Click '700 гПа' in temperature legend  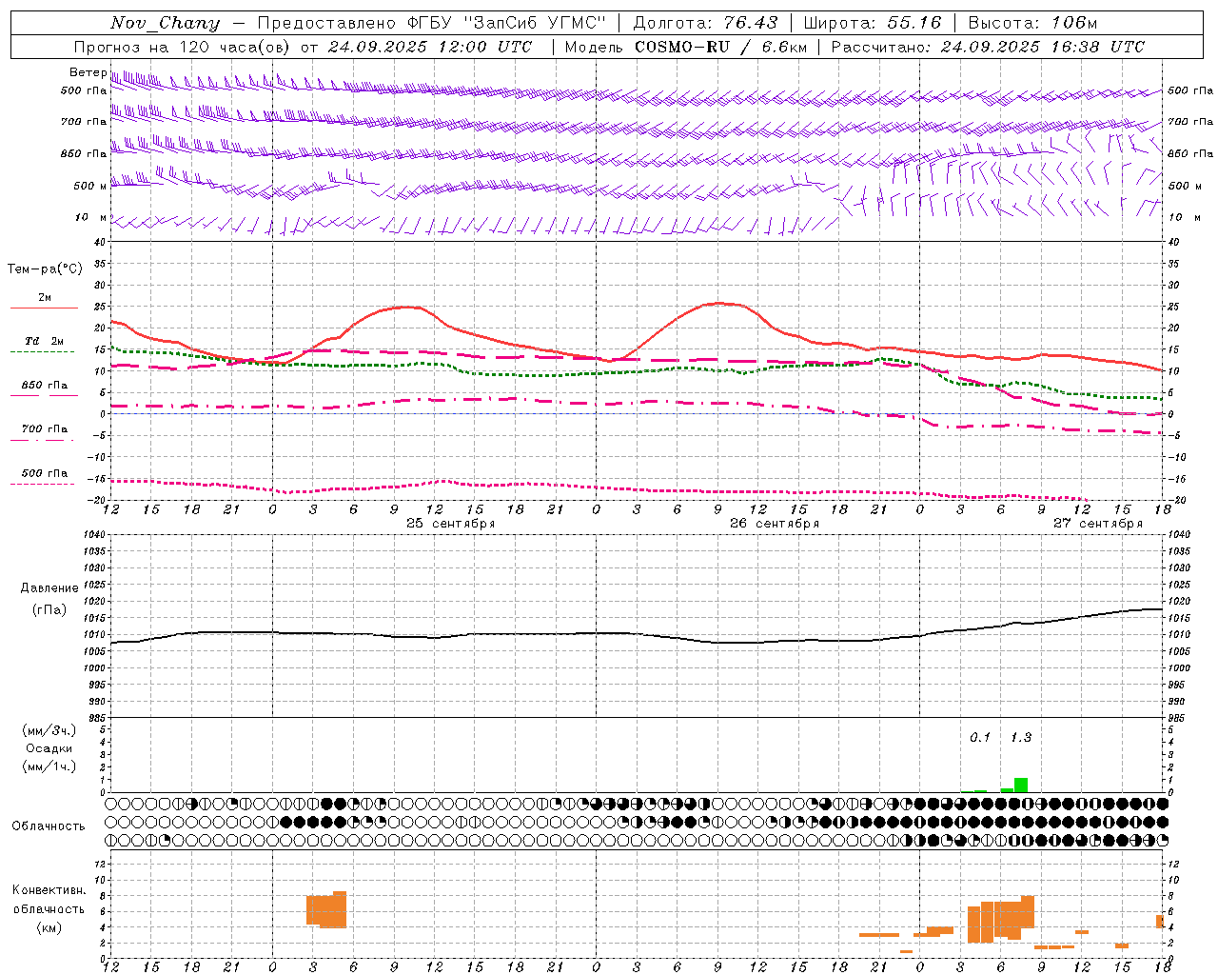45,429
